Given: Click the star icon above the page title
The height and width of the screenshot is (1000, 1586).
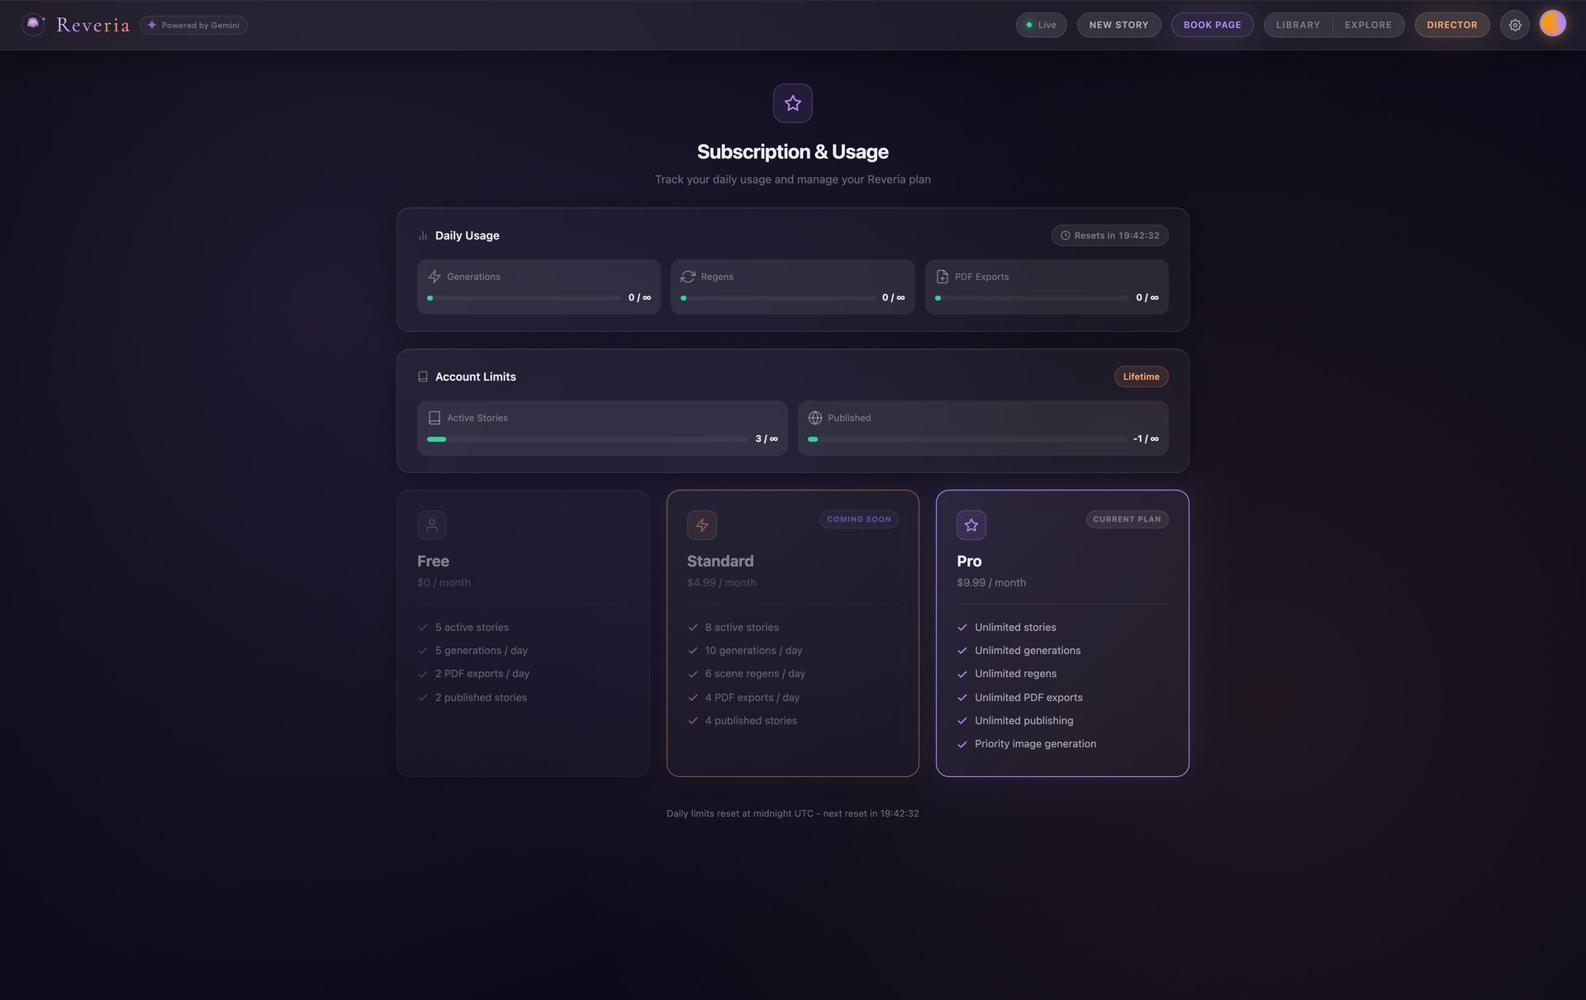Looking at the screenshot, I should pyautogui.click(x=792, y=103).
